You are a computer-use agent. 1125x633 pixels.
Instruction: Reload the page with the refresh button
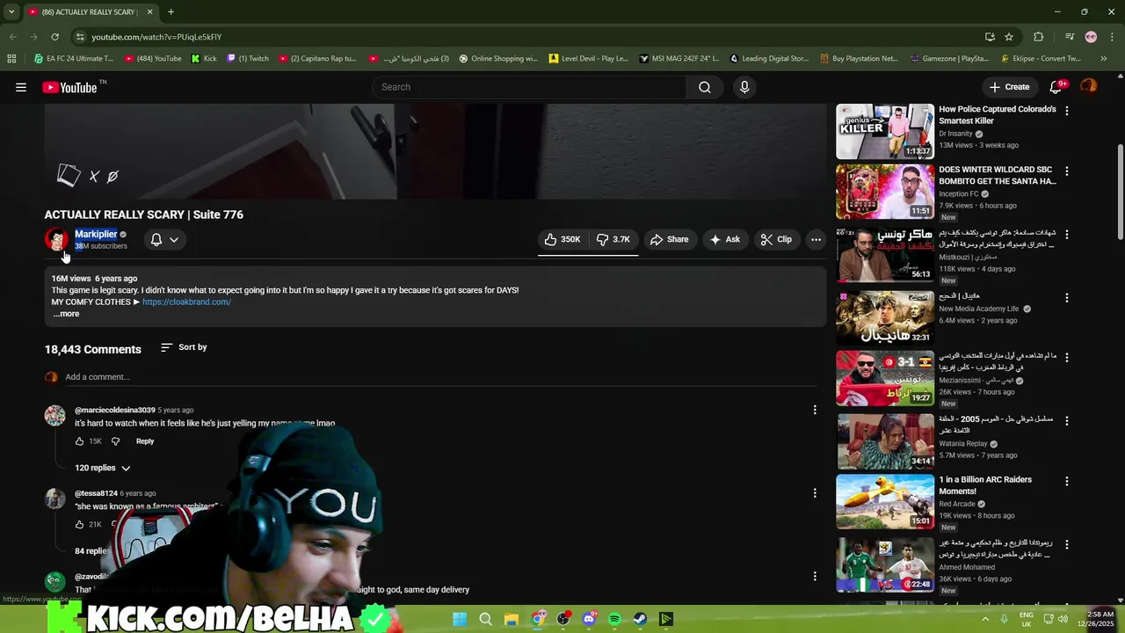click(54, 37)
